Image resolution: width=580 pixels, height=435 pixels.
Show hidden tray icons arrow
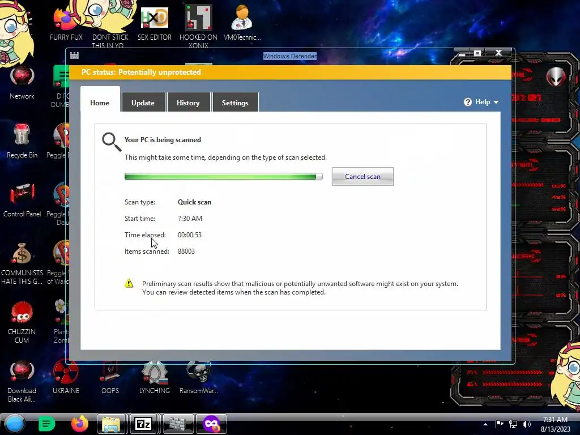coord(485,424)
